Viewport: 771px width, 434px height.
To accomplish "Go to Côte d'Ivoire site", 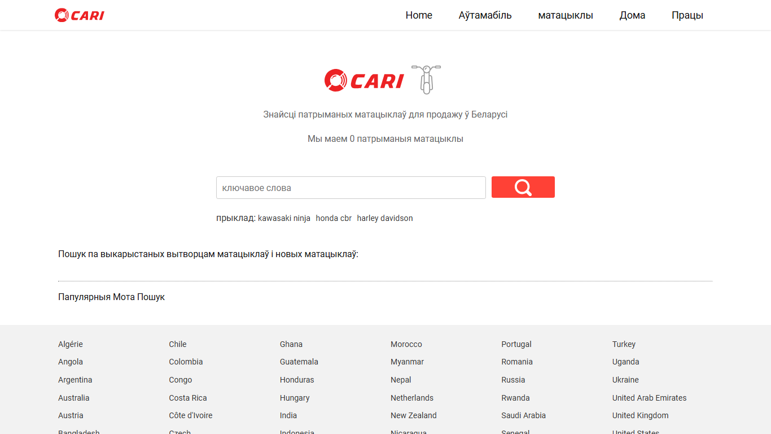I will 191,415.
